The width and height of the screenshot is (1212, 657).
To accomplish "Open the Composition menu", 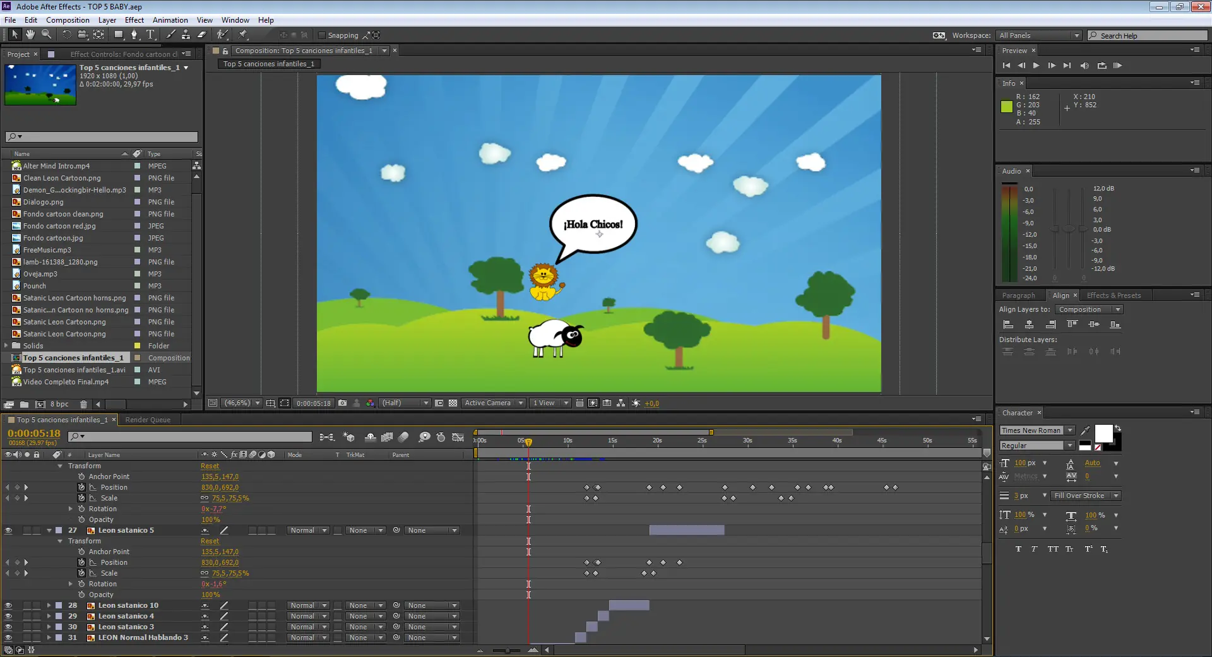I will (68, 20).
